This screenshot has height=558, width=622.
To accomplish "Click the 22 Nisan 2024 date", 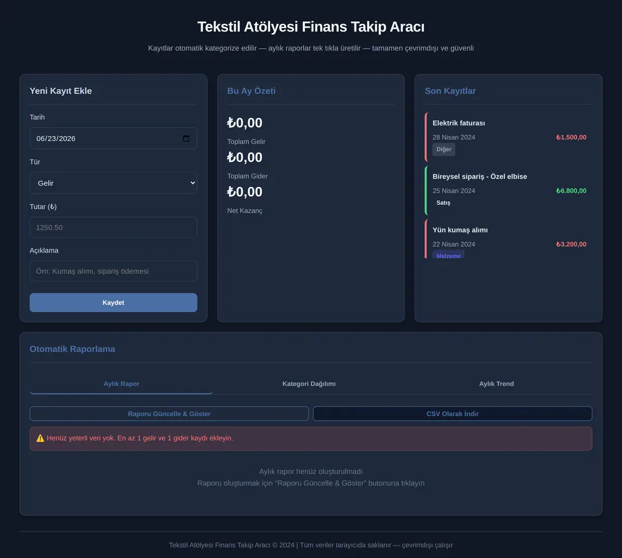I will [454, 244].
